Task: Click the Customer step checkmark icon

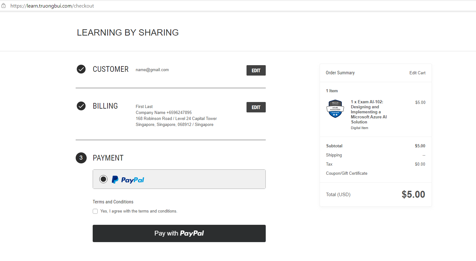Action: 81,69
